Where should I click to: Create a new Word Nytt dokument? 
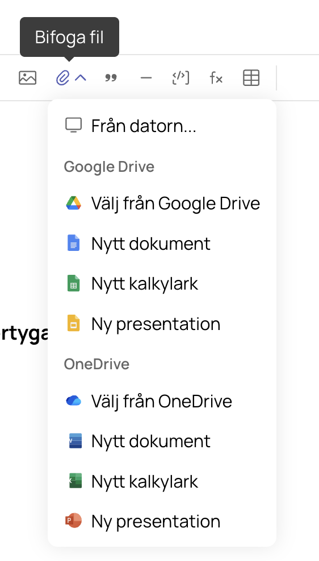pyautogui.click(x=162, y=441)
